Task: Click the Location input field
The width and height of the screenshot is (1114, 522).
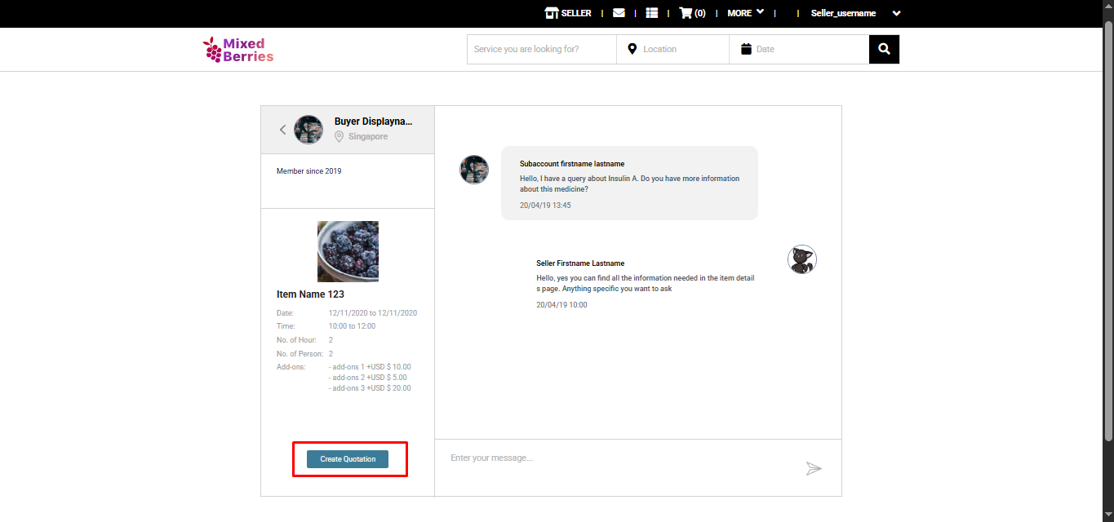Action: coord(677,49)
